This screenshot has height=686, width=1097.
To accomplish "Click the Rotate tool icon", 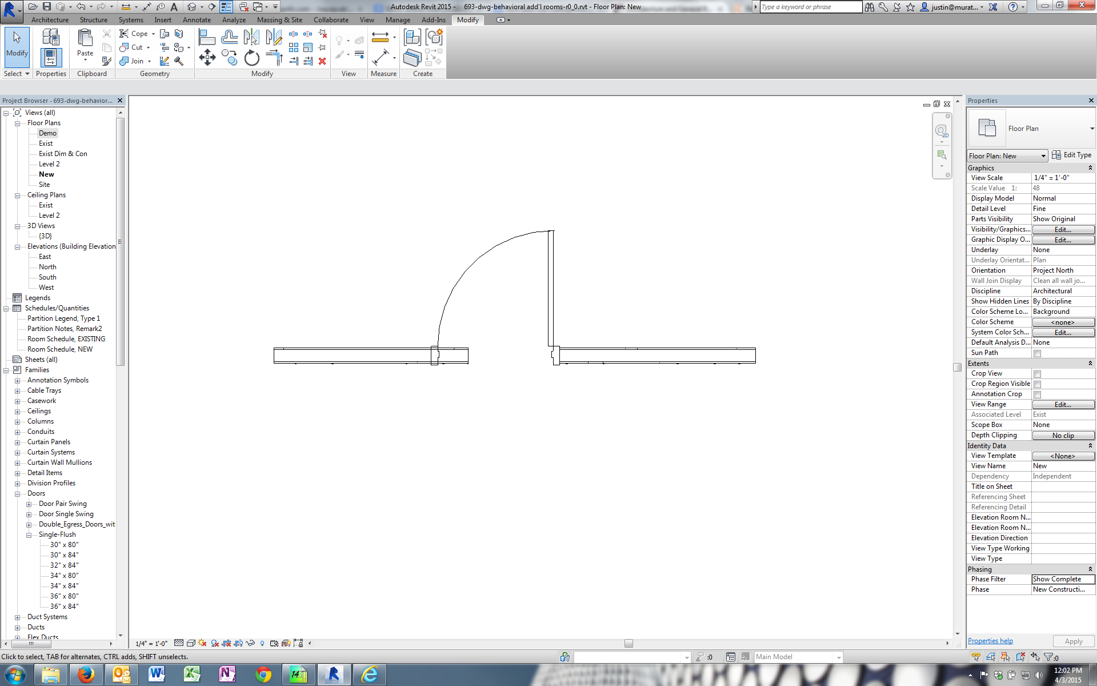I will click(x=251, y=58).
